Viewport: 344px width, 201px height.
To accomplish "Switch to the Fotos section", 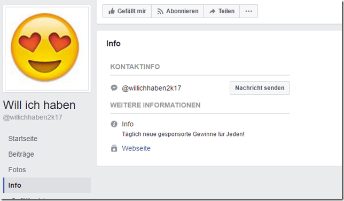I will pos(17,170).
